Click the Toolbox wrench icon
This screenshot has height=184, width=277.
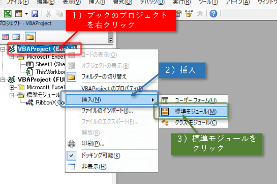click(x=200, y=14)
